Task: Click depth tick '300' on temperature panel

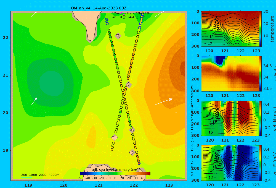Action: tap(195, 46)
